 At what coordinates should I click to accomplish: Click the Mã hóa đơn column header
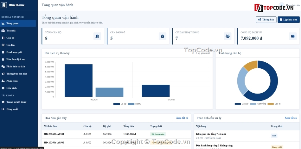click(50, 126)
